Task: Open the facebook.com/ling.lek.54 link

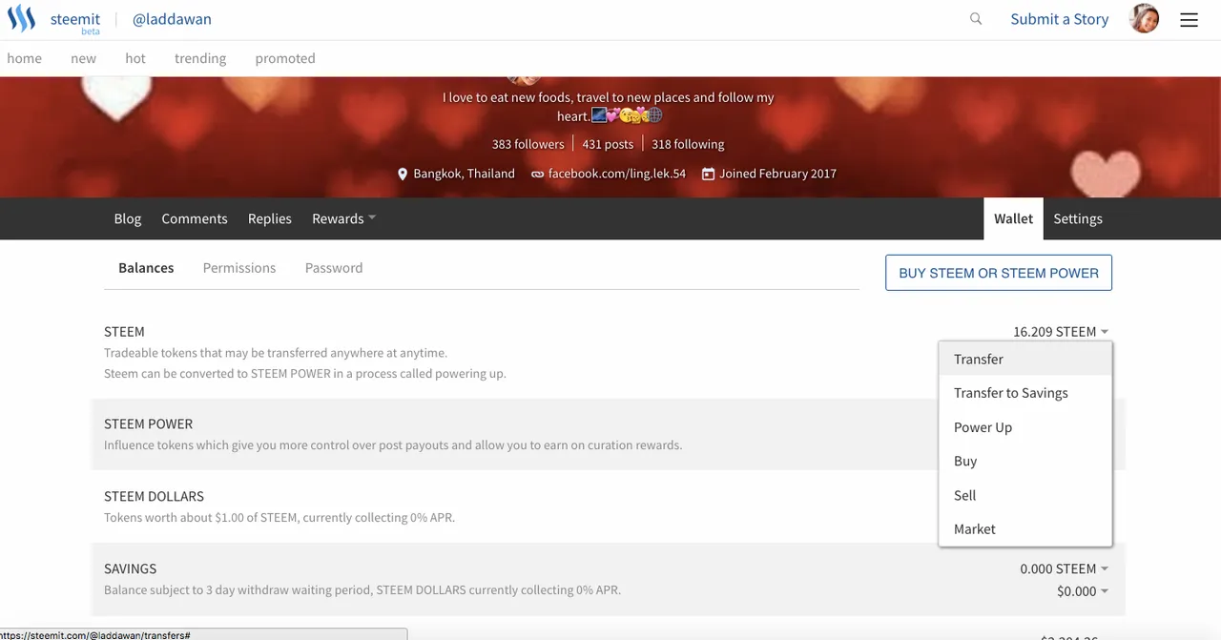Action: (616, 174)
